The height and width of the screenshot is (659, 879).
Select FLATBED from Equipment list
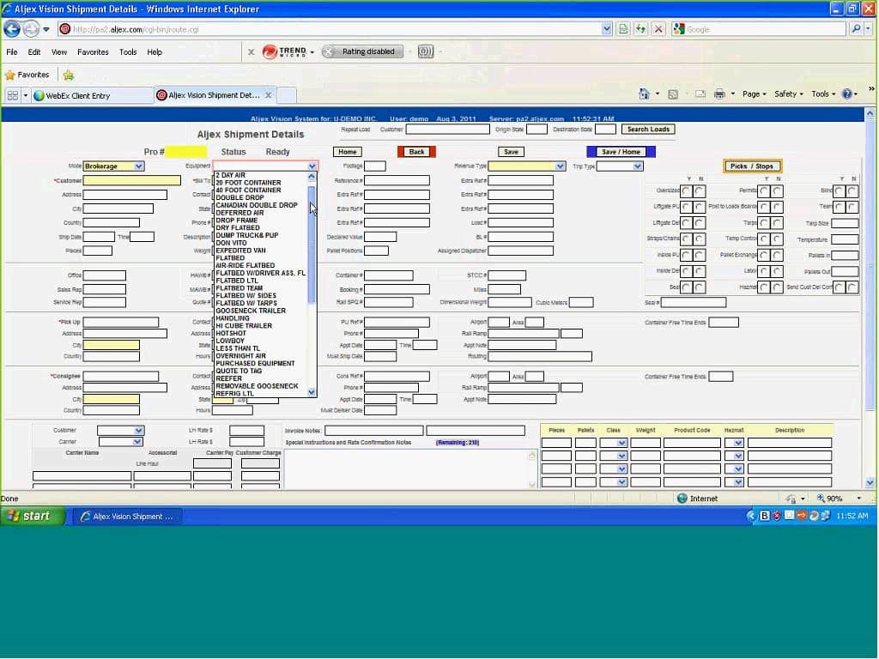point(230,258)
